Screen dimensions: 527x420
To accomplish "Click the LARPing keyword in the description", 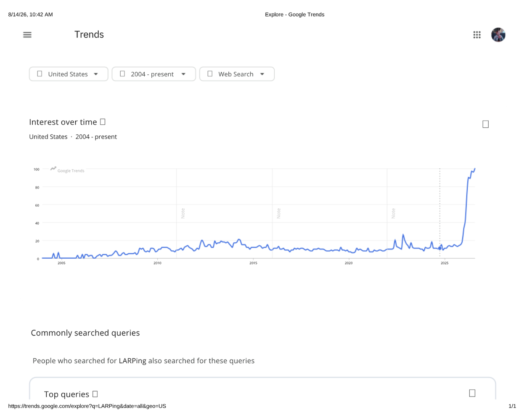I will (x=132, y=361).
